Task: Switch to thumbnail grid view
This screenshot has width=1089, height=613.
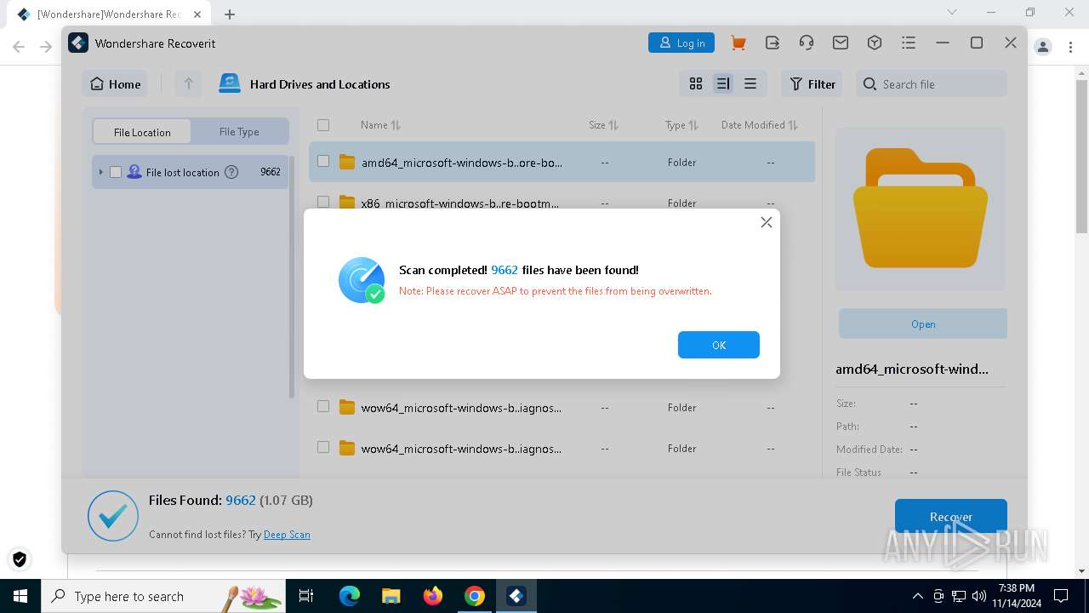Action: pos(696,83)
